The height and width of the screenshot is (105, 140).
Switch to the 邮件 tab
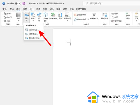tap(52, 9)
